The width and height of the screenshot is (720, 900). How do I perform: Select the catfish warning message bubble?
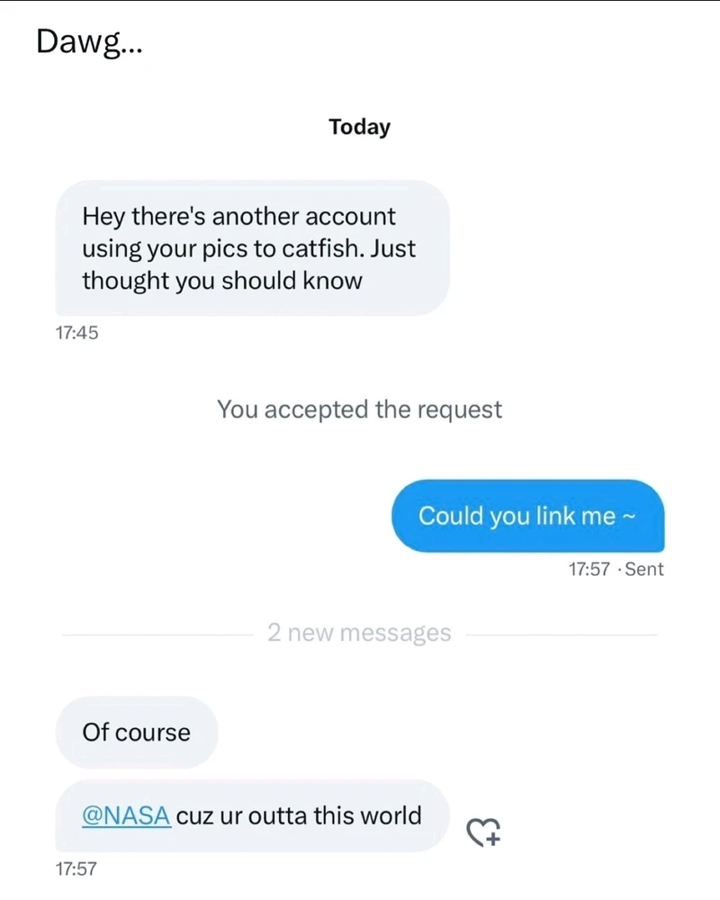252,248
